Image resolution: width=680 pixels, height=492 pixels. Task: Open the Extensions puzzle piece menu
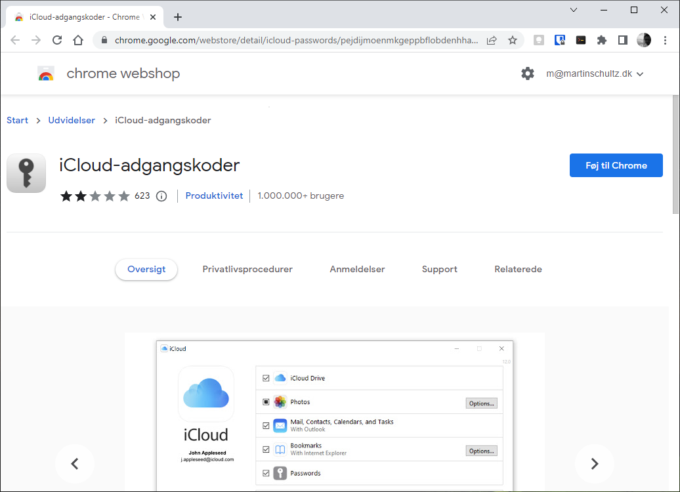pos(601,40)
